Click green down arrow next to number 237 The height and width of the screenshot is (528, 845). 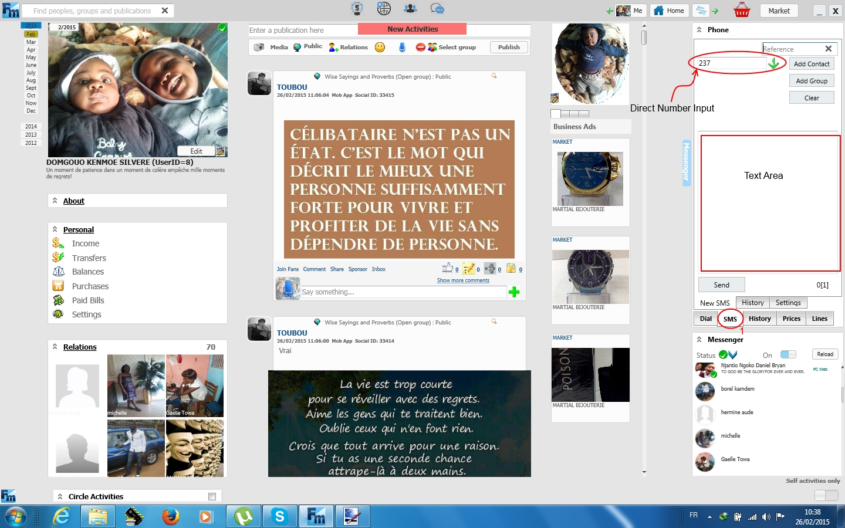(773, 63)
